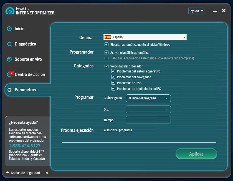The width and height of the screenshot is (233, 181).
Task: Click the 'Cuán seguido' label
Action: coord(113,98)
